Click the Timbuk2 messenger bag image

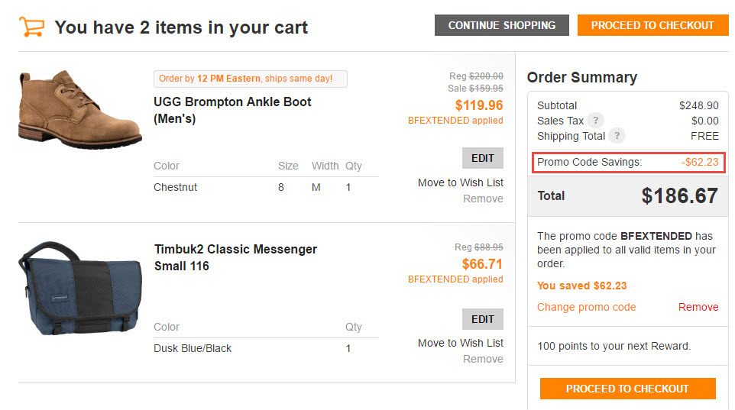click(80, 288)
